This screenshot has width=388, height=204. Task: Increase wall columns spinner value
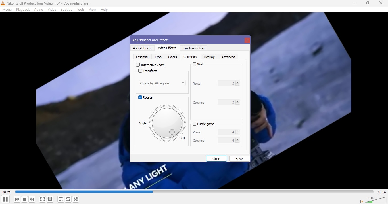click(x=238, y=101)
